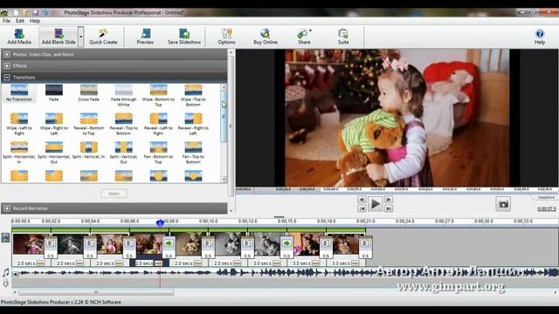The height and width of the screenshot is (314, 559).
Task: Step back one frame in preview
Action: point(362,200)
